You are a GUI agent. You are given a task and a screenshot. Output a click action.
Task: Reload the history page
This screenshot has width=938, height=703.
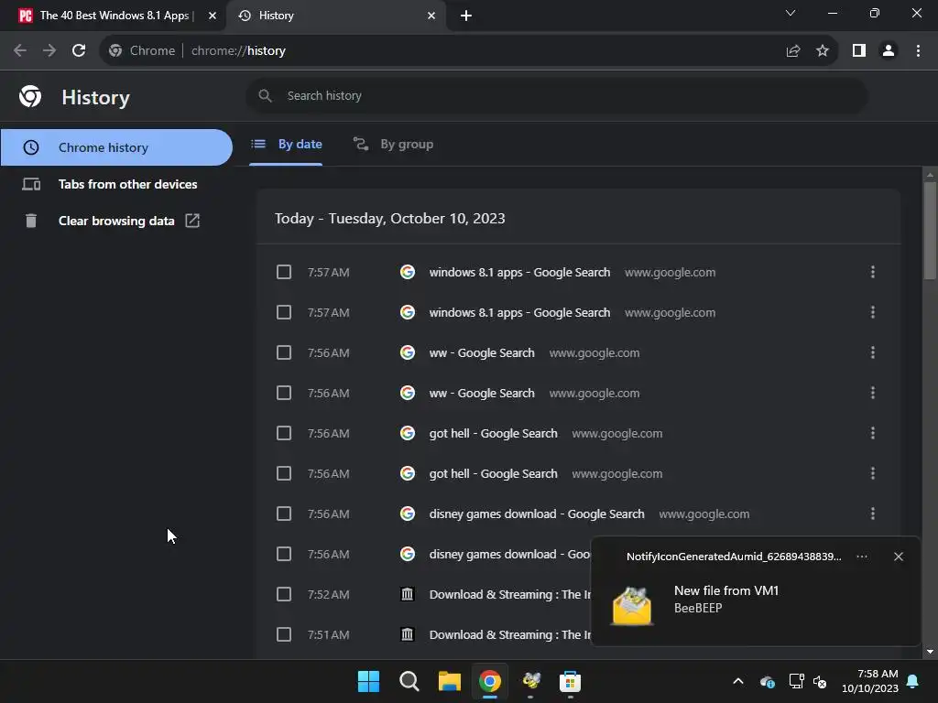[79, 51]
